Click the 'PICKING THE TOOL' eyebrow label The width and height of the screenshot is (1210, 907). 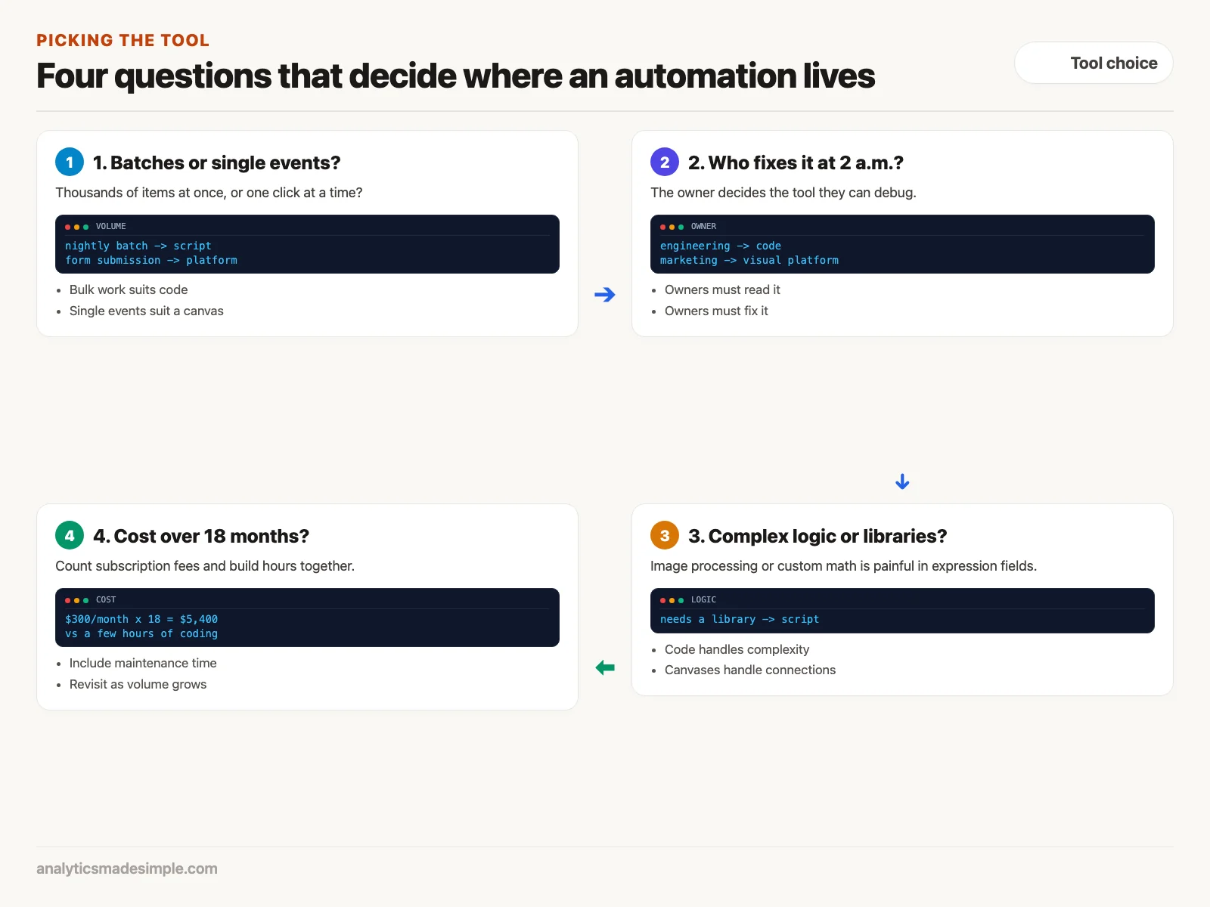pos(123,40)
